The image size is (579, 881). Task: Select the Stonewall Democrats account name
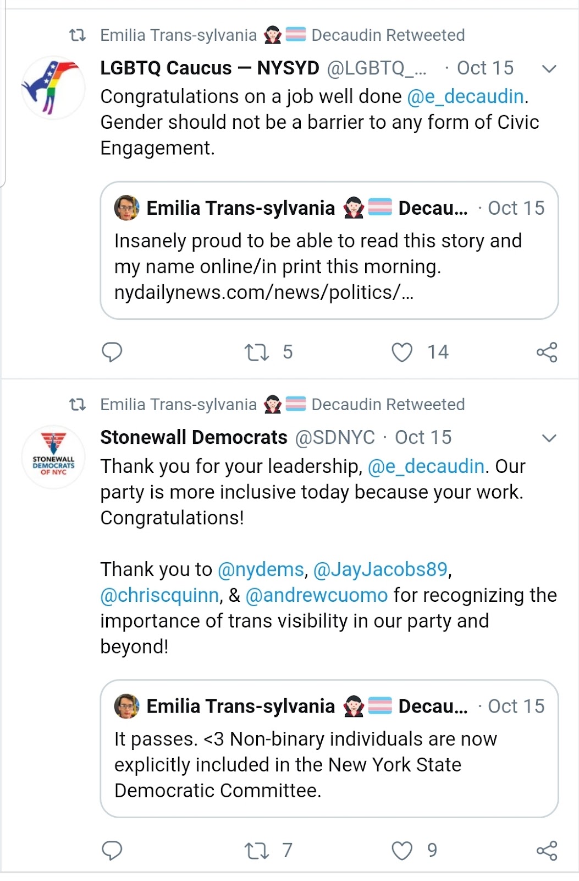click(x=194, y=437)
